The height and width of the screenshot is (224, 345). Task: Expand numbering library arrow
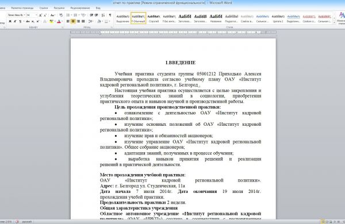coord(79,15)
